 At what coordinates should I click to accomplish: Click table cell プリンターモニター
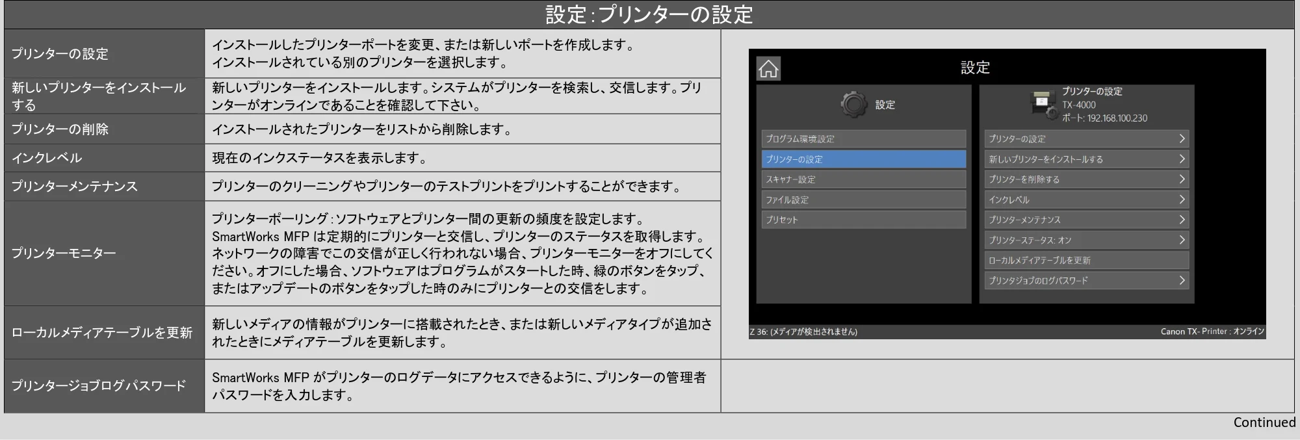click(x=104, y=253)
